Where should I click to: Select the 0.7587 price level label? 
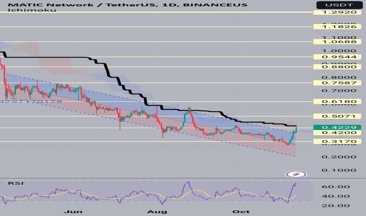point(337,83)
